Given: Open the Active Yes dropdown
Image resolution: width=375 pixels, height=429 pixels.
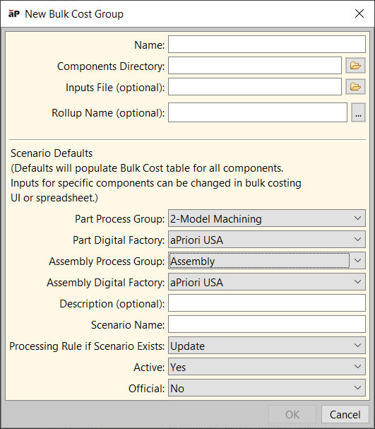Looking at the screenshot, I should [267, 367].
